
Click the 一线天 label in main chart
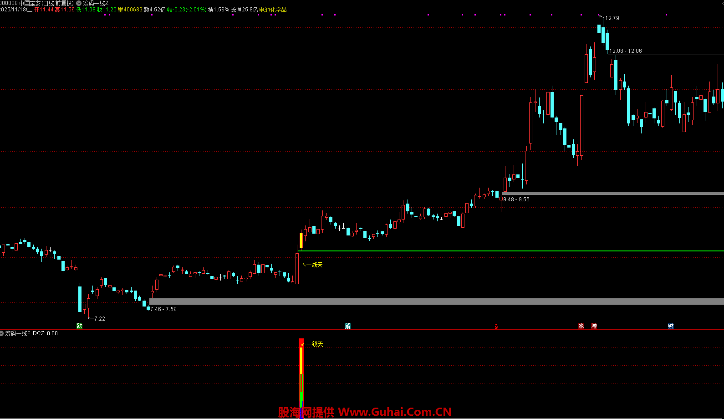[314, 265]
